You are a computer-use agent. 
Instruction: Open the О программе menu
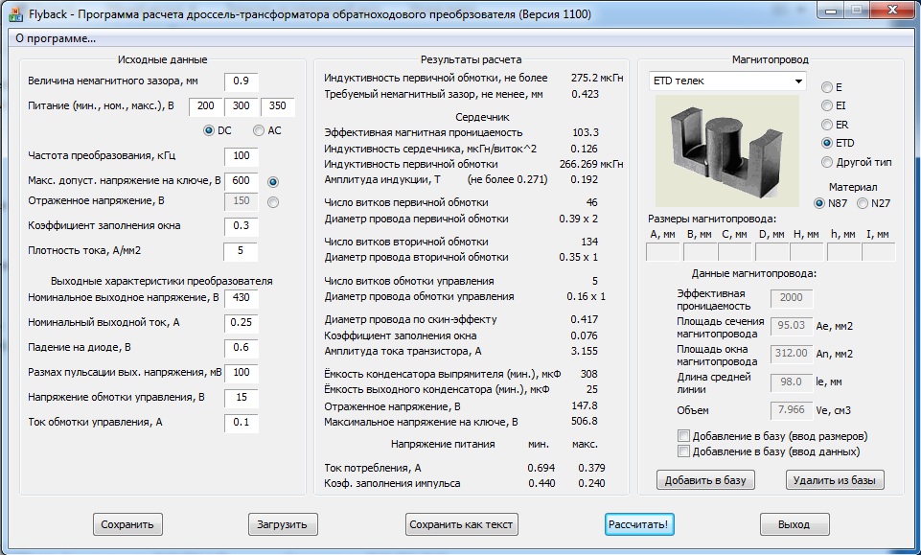(x=56, y=38)
